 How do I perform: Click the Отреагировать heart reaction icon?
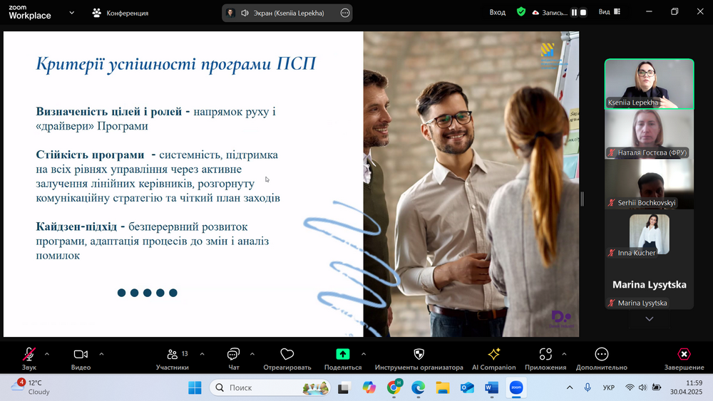click(x=287, y=355)
